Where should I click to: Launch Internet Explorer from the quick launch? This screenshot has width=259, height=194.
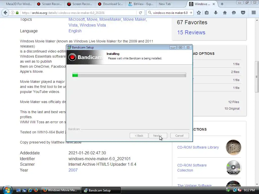(30, 190)
